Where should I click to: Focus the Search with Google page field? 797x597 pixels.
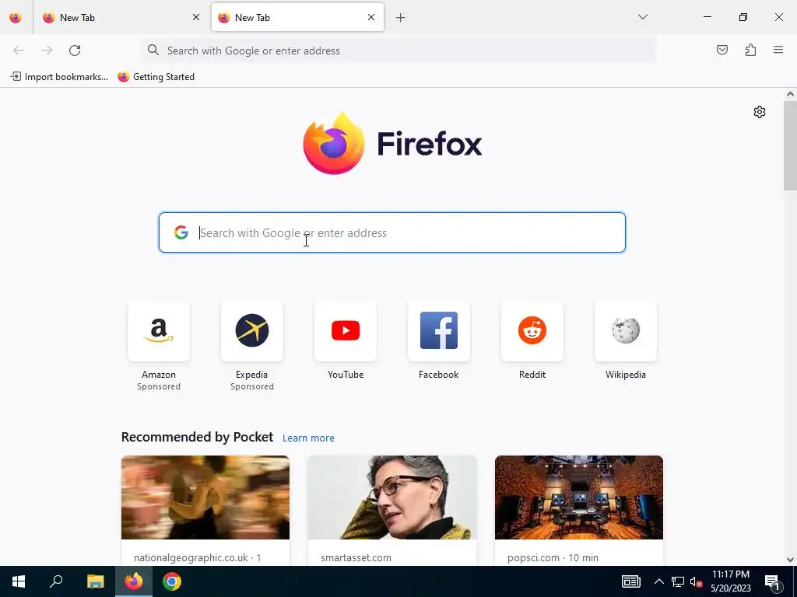coord(392,232)
